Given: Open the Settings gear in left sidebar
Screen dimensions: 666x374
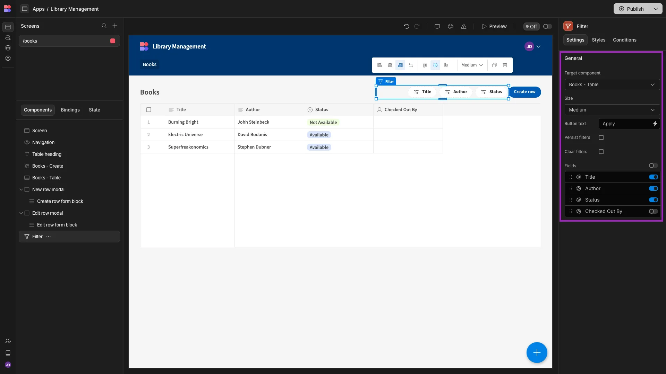Looking at the screenshot, I should [8, 59].
